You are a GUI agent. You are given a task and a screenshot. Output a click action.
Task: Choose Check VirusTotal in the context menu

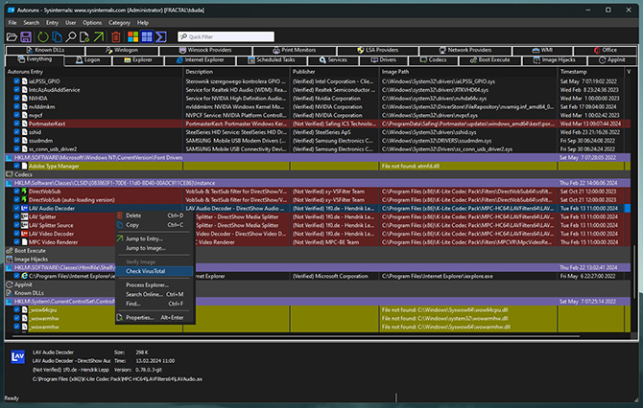[155, 271]
